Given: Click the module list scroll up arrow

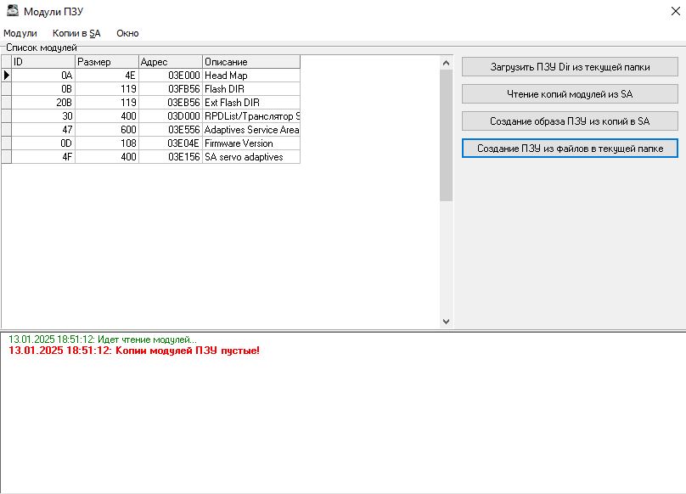Looking at the screenshot, I should pos(446,63).
